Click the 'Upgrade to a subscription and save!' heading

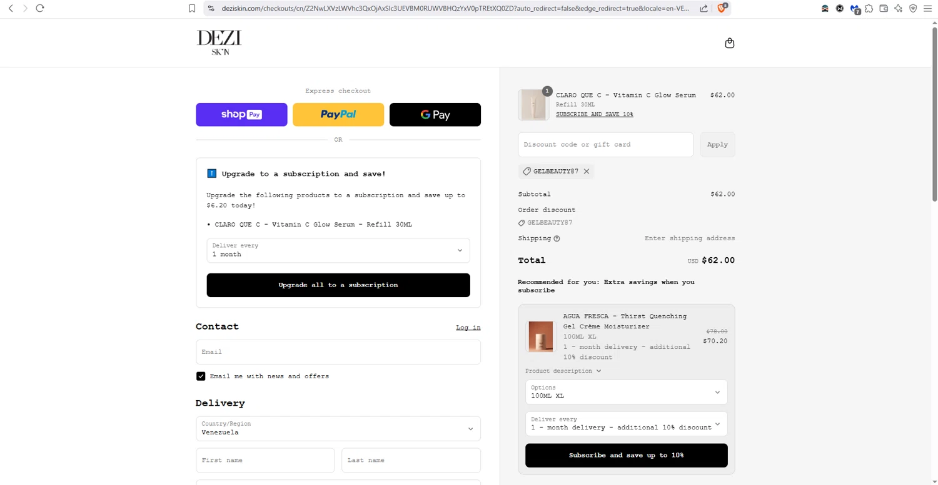coord(304,174)
